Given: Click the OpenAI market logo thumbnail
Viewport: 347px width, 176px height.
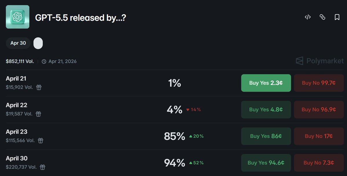Looking at the screenshot, I should [x=17, y=17].
